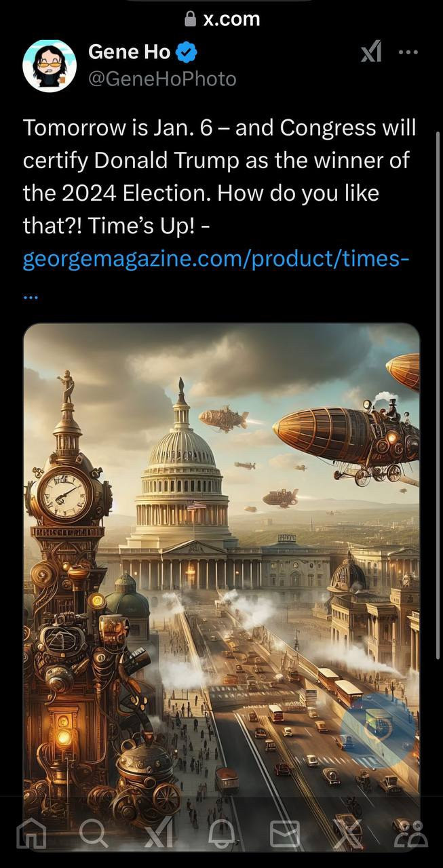
Task: Open the steampunk Capitol image
Action: coord(222,587)
